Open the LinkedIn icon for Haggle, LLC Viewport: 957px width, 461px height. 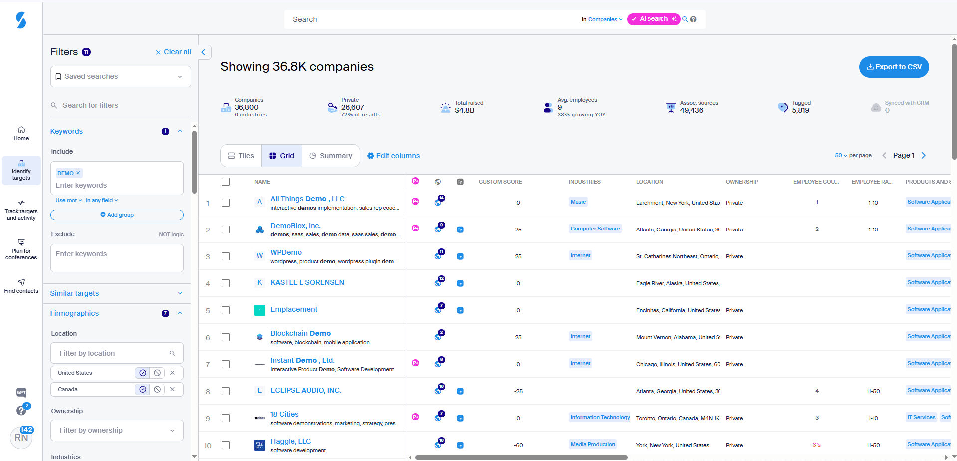(x=460, y=445)
